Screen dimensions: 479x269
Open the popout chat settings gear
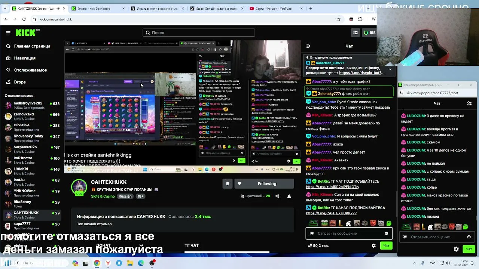tap(456, 249)
